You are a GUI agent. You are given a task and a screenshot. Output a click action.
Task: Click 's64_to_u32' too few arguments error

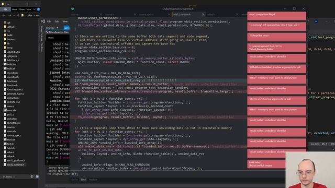click(277, 101)
